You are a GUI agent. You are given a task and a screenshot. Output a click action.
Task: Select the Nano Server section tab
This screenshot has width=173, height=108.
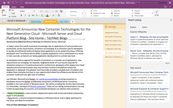(50, 22)
